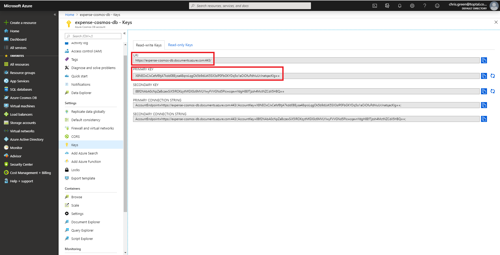Focus the top resource search box
500x255 pixels.
250,6
